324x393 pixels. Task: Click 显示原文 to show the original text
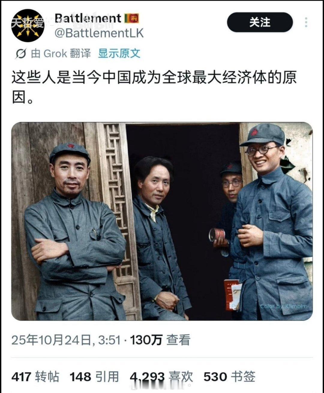click(x=119, y=54)
